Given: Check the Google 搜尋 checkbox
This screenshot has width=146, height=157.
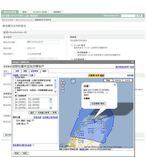Looking at the screenshot, I should click(72, 45).
